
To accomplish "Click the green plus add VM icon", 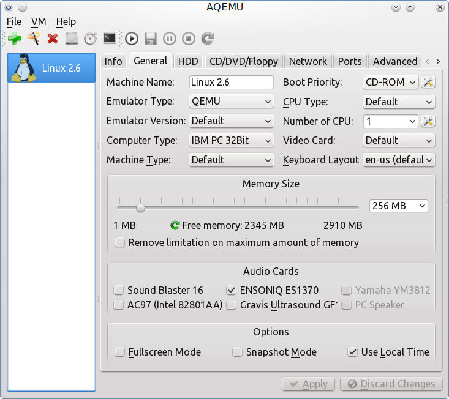I will click(x=15, y=39).
